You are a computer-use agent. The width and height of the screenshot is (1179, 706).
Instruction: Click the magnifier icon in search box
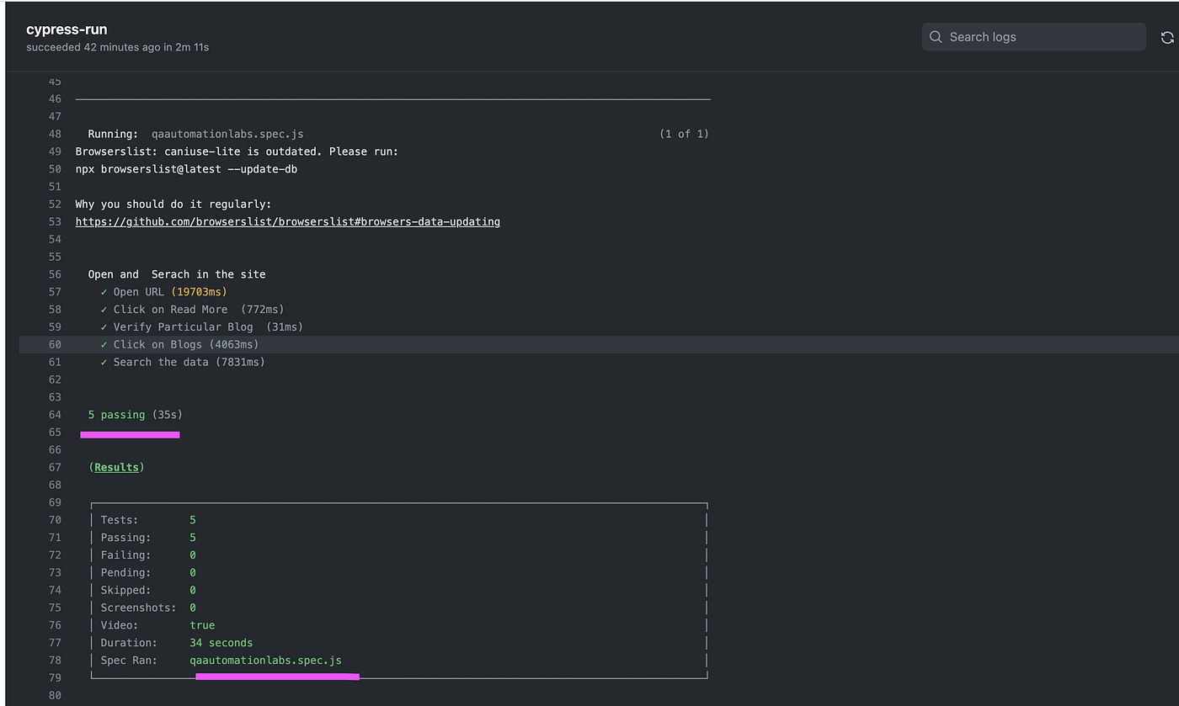pos(936,37)
